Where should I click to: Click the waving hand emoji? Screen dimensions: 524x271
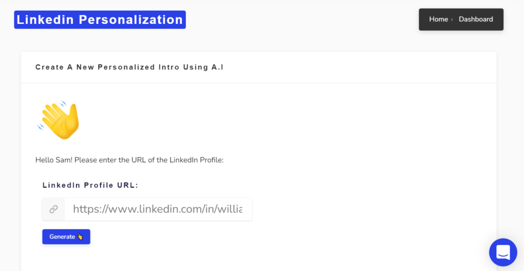pyautogui.click(x=58, y=120)
